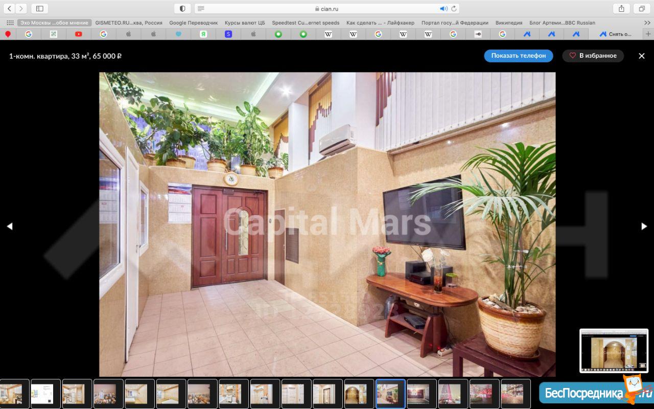Close the photo gallery viewer
The width and height of the screenshot is (654, 409).
point(642,56)
